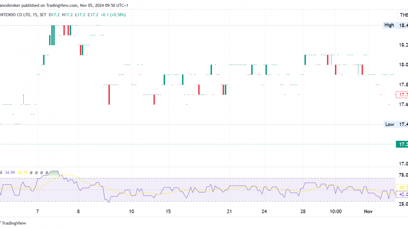Click the first ∅ symbol in RSI legend
Screen dimensions: 408x229
(x=31, y=173)
